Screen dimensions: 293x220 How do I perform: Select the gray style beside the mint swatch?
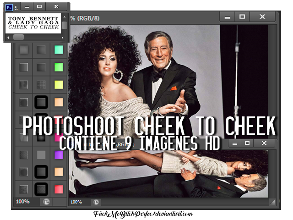[x=41, y=50]
